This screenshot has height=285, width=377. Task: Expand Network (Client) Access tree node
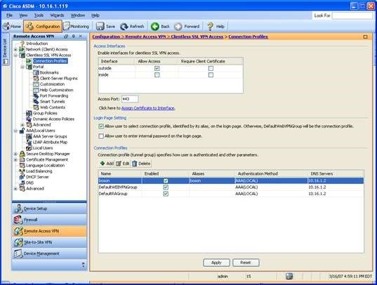[x=15, y=49]
